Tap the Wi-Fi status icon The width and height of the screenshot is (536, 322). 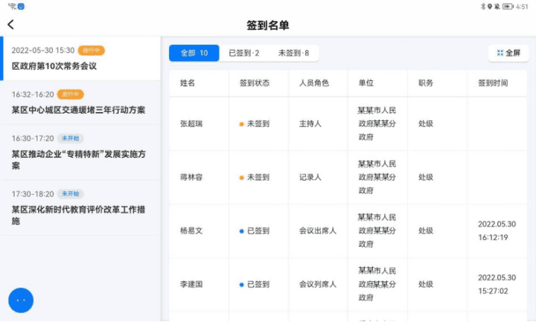[x=12, y=6]
